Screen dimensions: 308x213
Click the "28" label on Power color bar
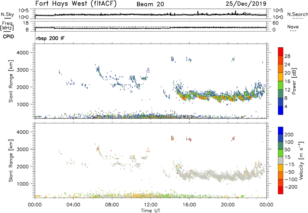pos(287,56)
